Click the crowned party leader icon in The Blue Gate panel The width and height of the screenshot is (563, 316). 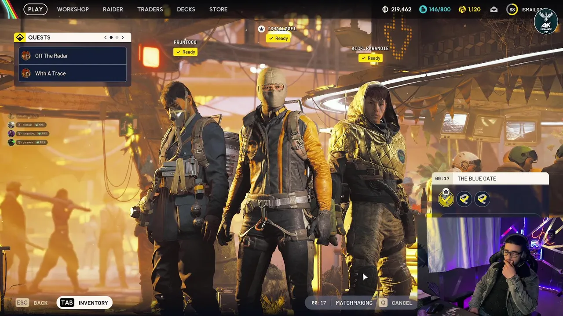(x=446, y=198)
